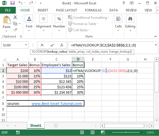Image resolution: width=159 pixels, height=136 pixels.
Task: Open the Copy options dropdown arrow
Action: 20,24
